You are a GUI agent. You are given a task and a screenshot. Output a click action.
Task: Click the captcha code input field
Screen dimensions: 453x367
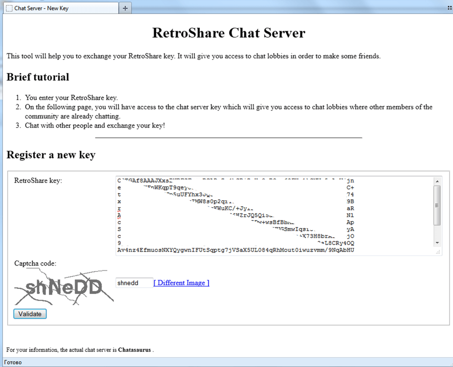click(x=134, y=283)
